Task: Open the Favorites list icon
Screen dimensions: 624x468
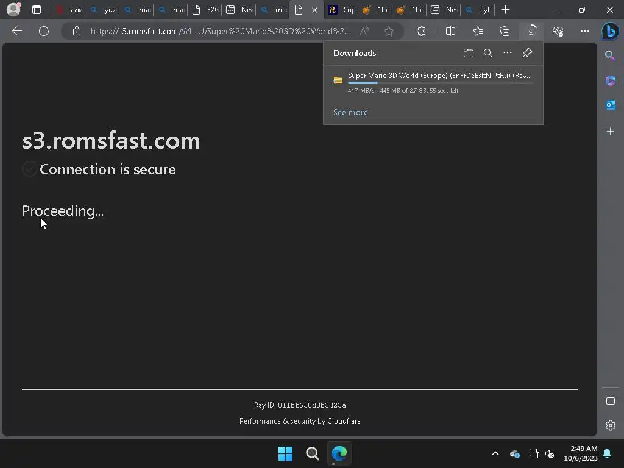Action: [x=478, y=31]
